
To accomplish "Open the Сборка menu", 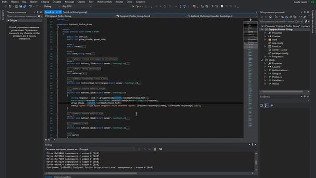I will click(x=45, y=2).
